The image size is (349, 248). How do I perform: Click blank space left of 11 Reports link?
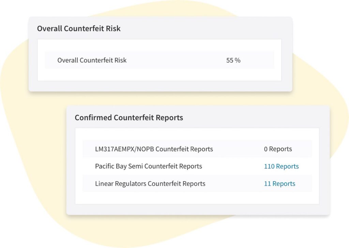pyautogui.click(x=235, y=184)
